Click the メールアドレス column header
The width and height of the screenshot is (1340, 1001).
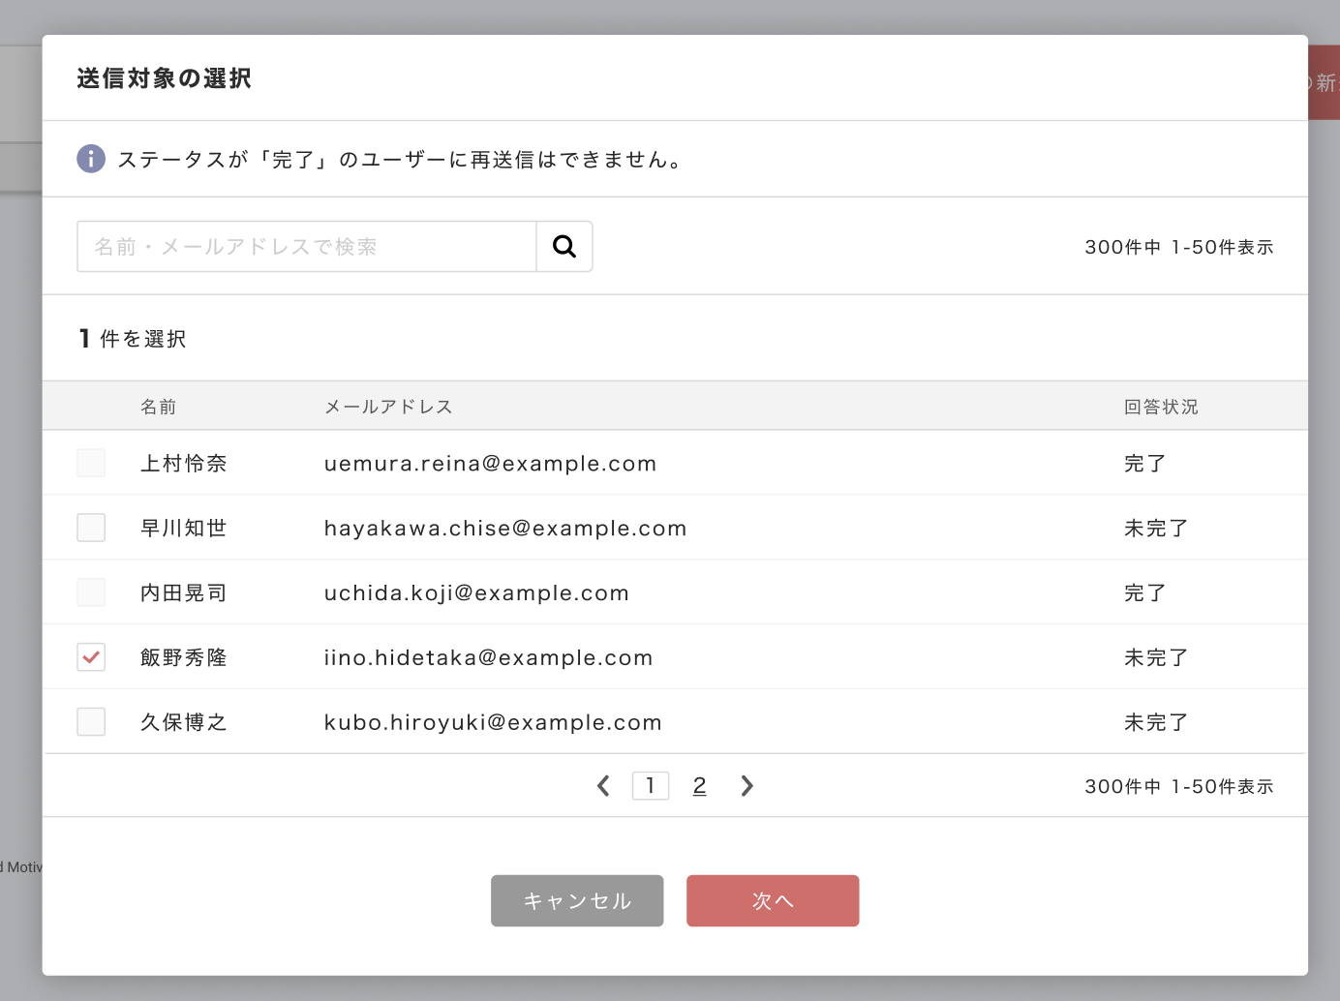point(388,407)
